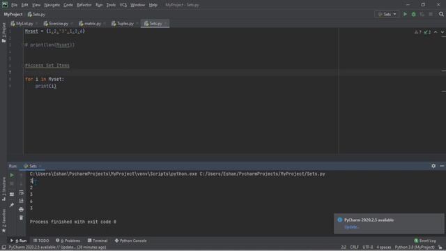Click the lock icon in status bar

click(x=440, y=248)
